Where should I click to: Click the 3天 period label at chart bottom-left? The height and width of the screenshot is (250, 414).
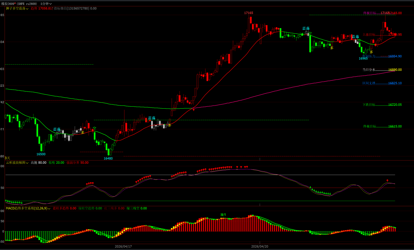click(7, 158)
